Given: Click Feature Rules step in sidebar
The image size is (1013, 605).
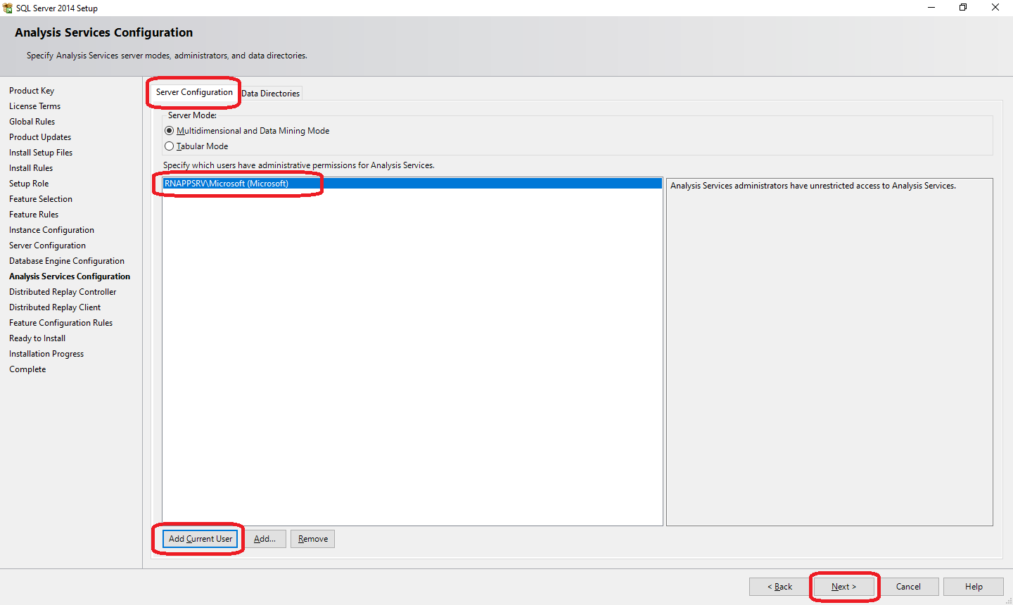Looking at the screenshot, I should [x=34, y=215].
